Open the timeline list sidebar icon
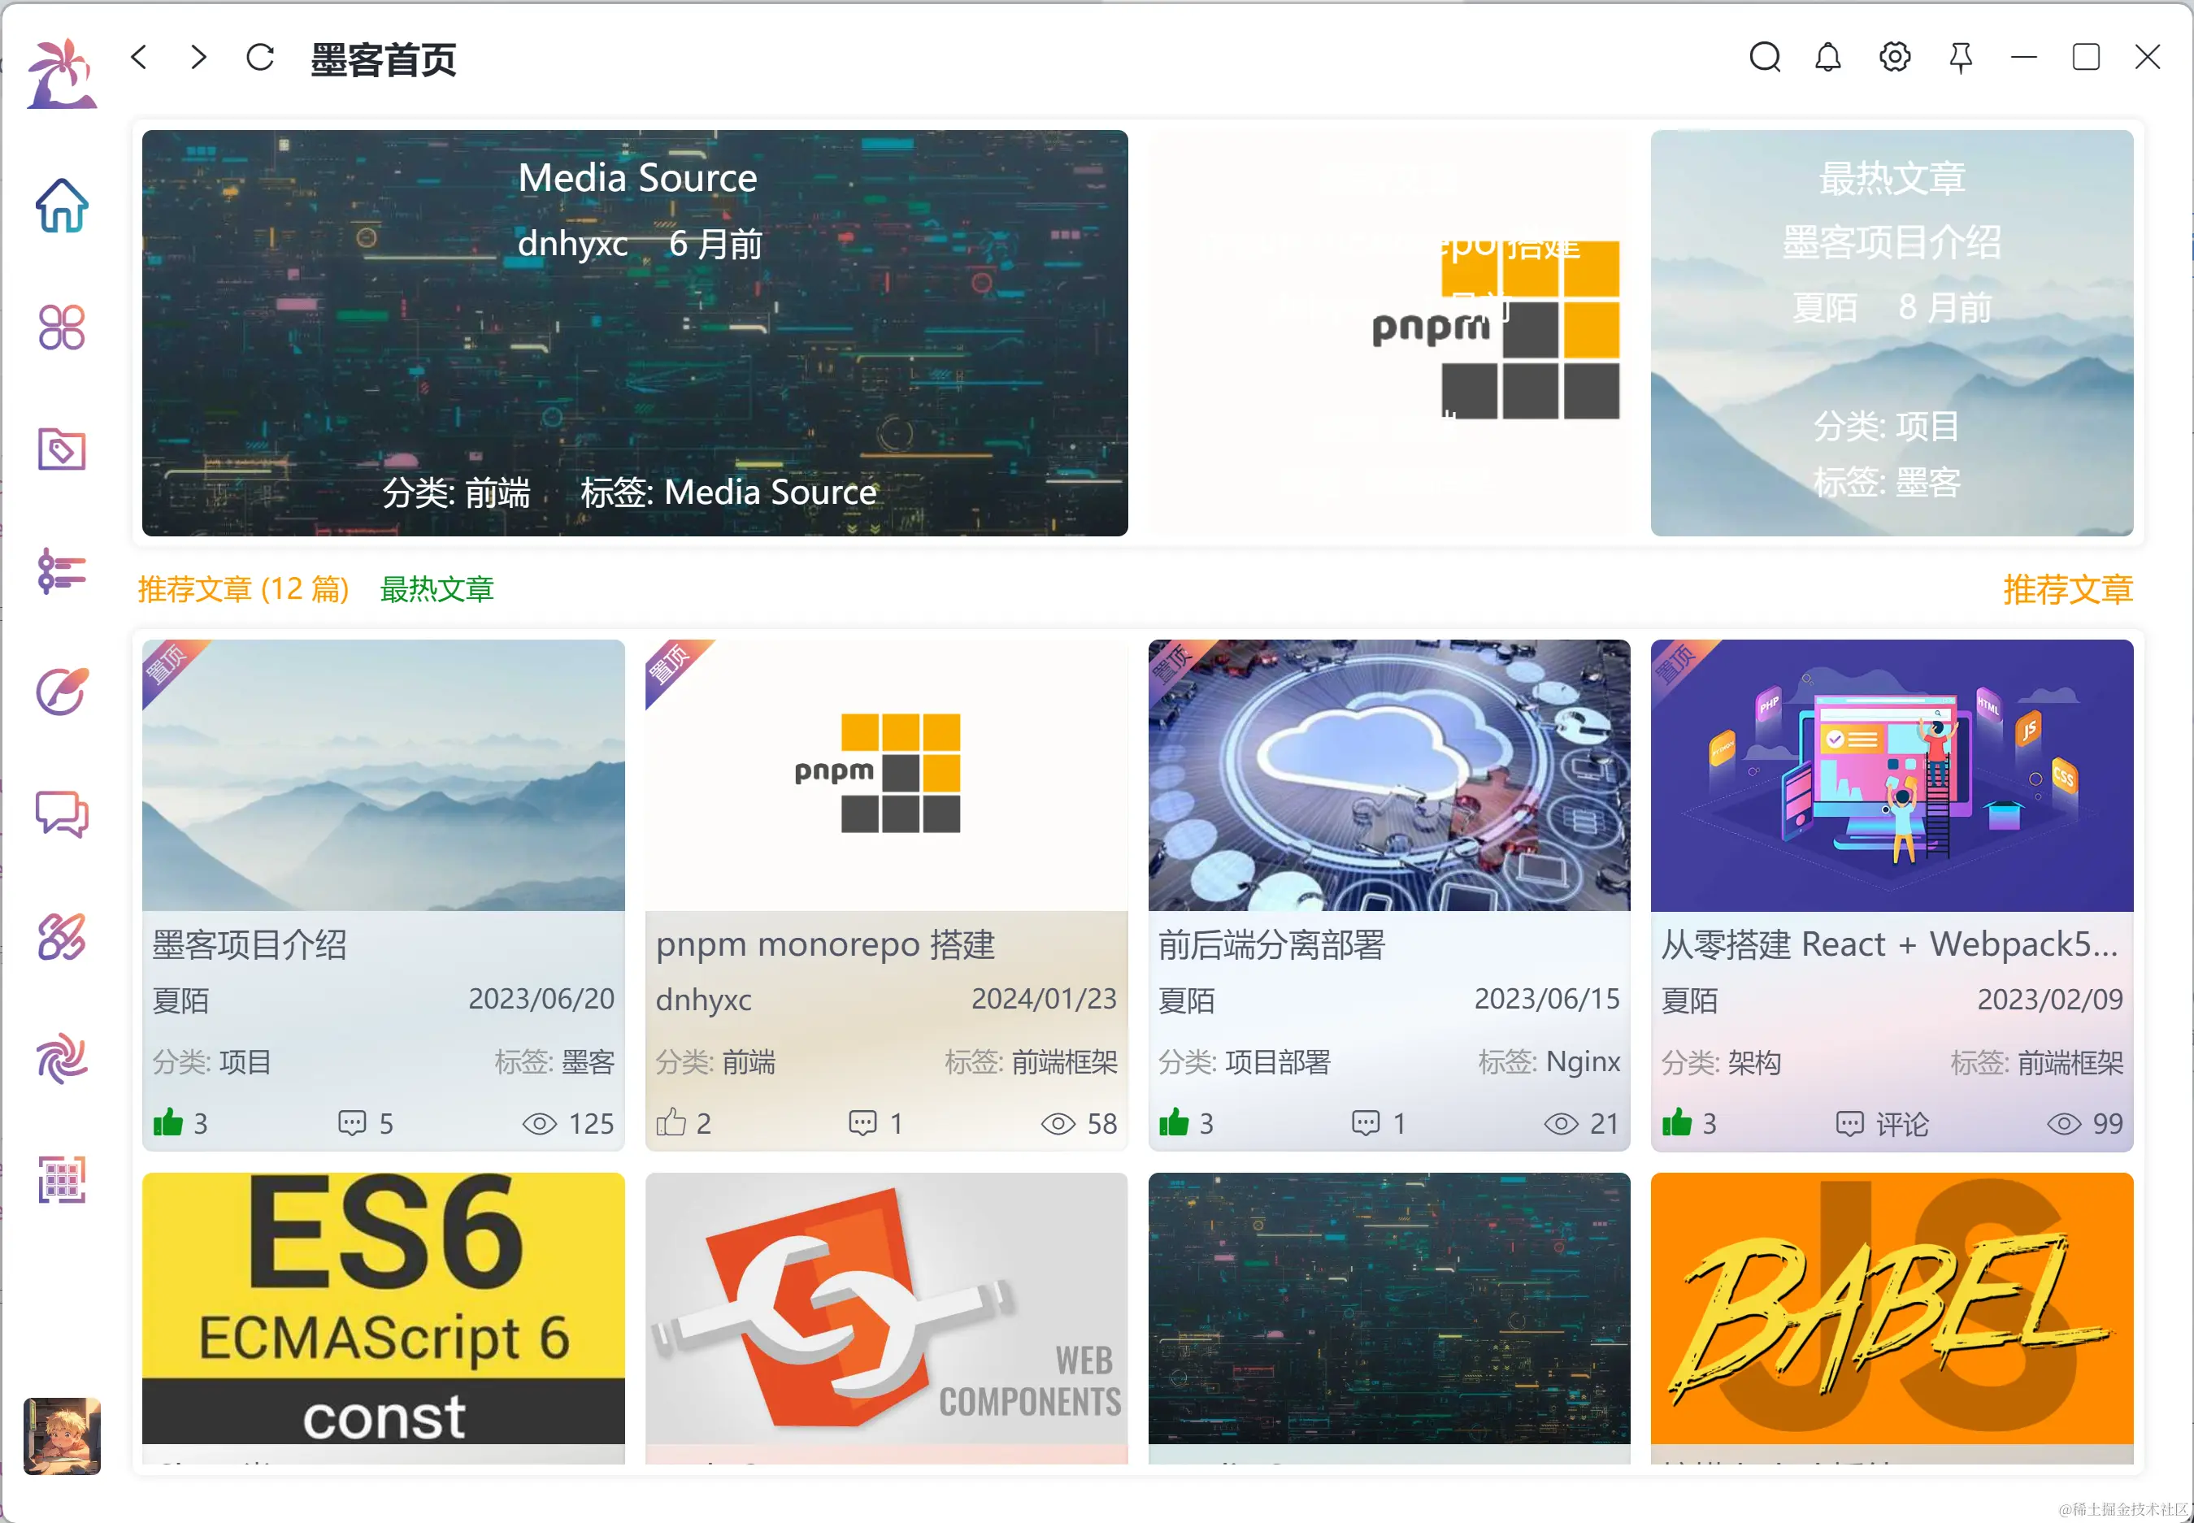The image size is (2194, 1523). click(62, 571)
